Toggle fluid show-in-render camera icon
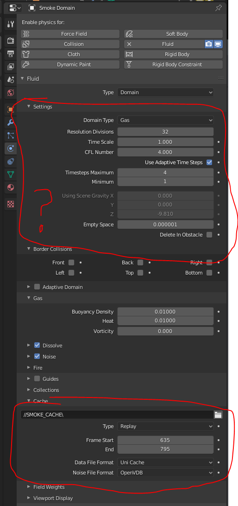The image size is (238, 506). coord(209,44)
